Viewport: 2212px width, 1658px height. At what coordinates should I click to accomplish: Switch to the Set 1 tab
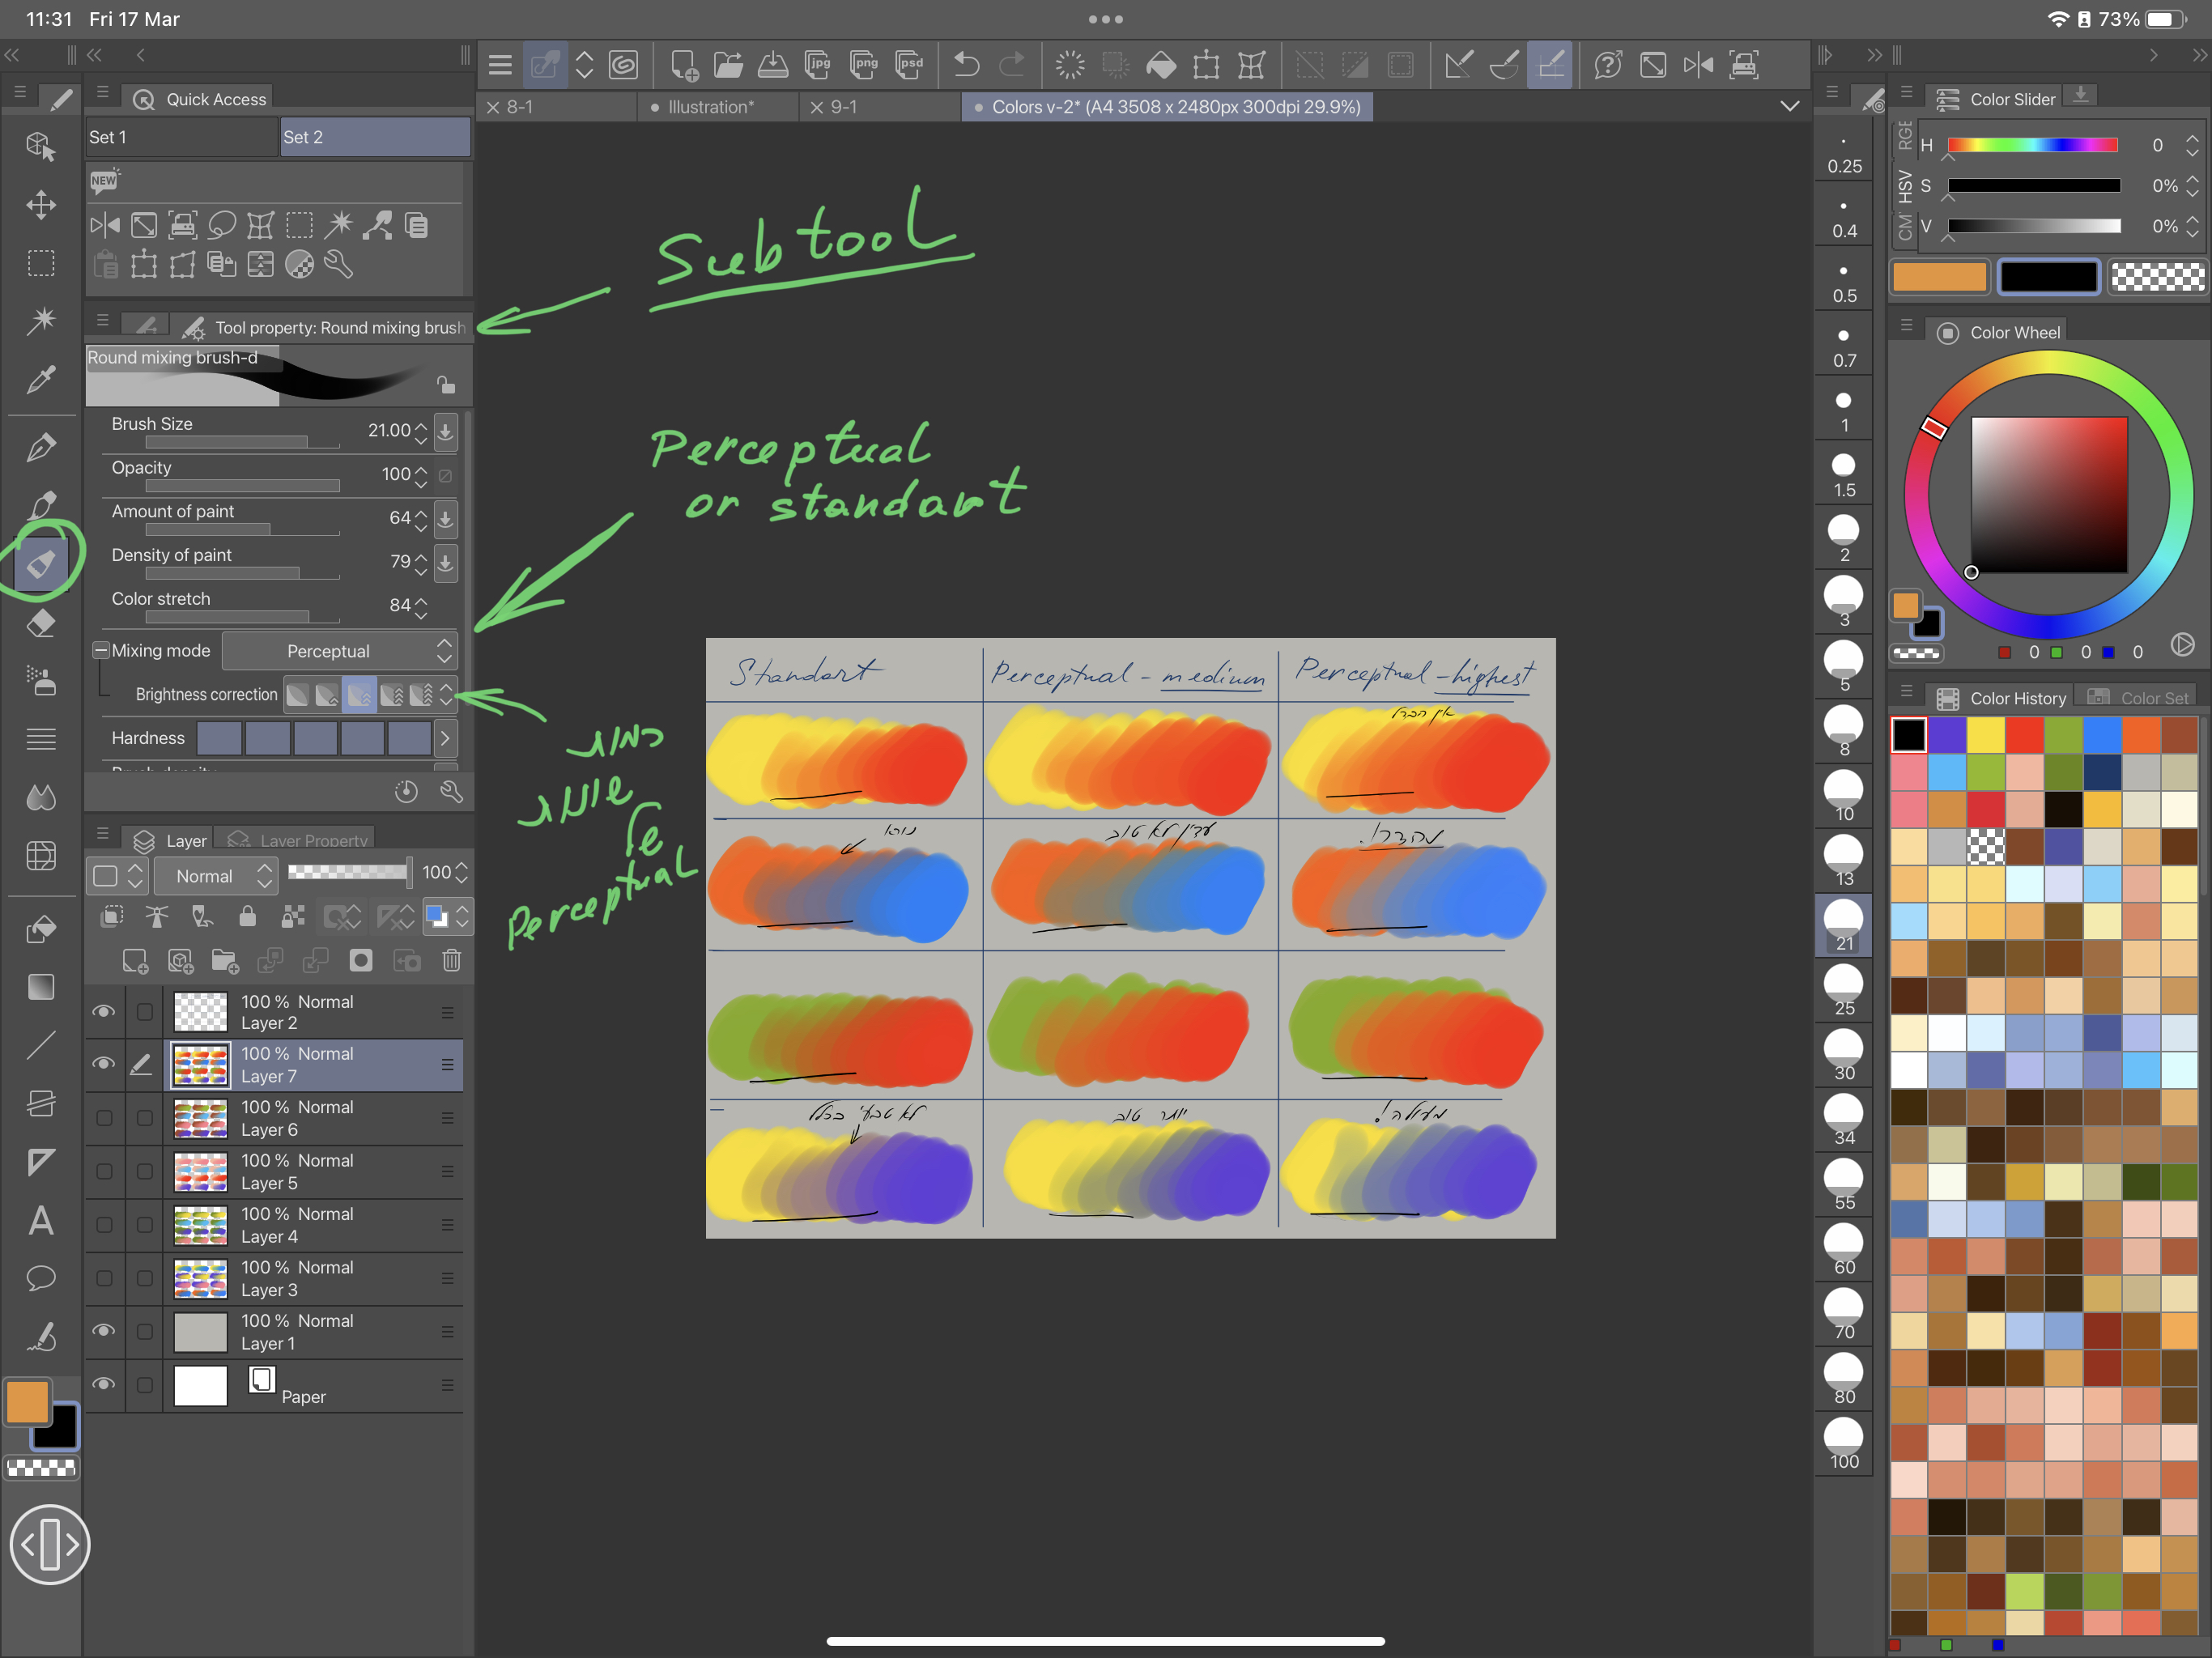tap(180, 137)
